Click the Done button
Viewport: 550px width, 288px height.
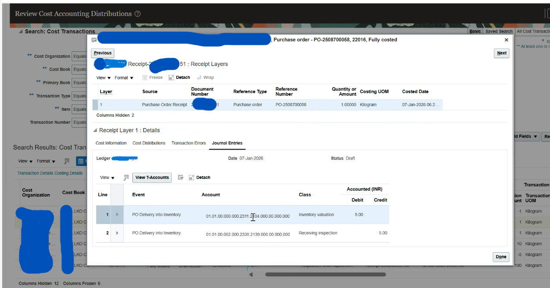point(501,257)
